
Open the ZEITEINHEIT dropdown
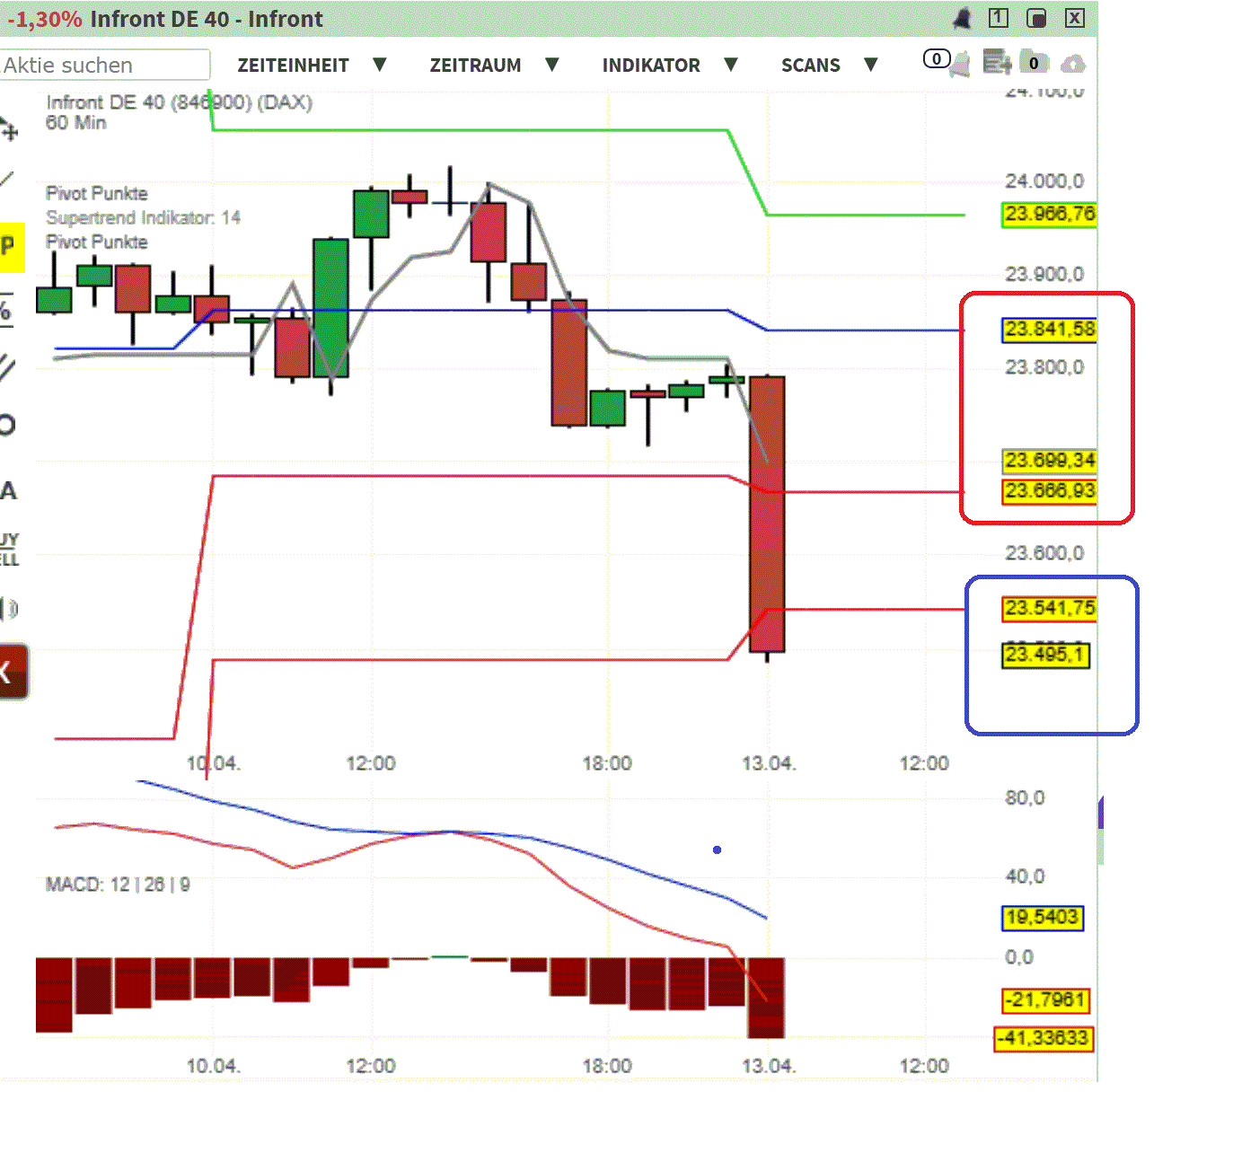(293, 65)
